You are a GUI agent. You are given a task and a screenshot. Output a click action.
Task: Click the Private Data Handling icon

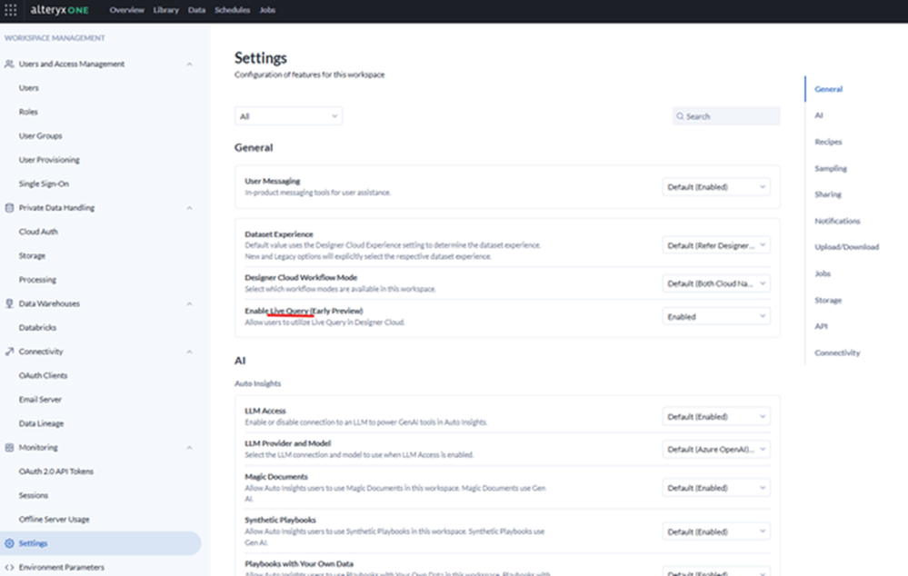click(9, 208)
